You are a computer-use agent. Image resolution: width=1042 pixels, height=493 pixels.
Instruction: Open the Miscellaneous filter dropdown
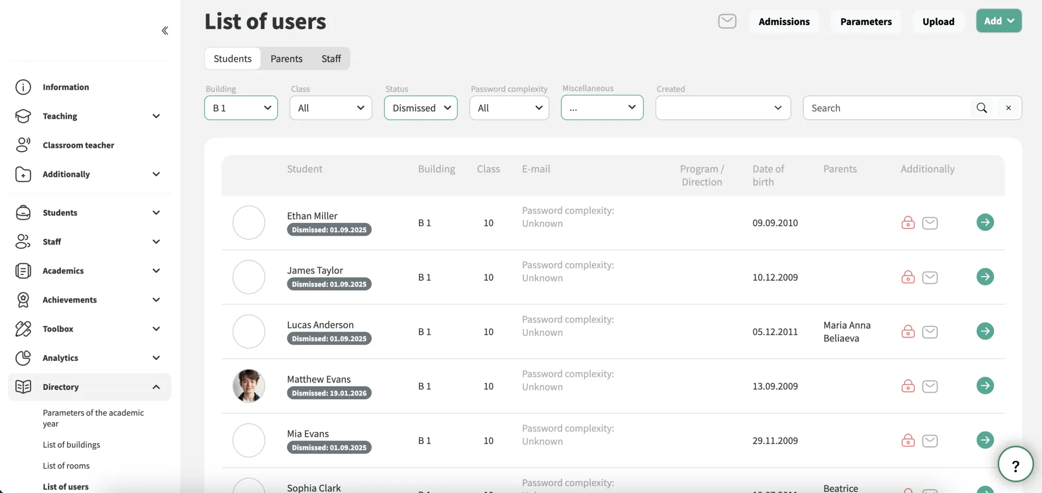[602, 107]
